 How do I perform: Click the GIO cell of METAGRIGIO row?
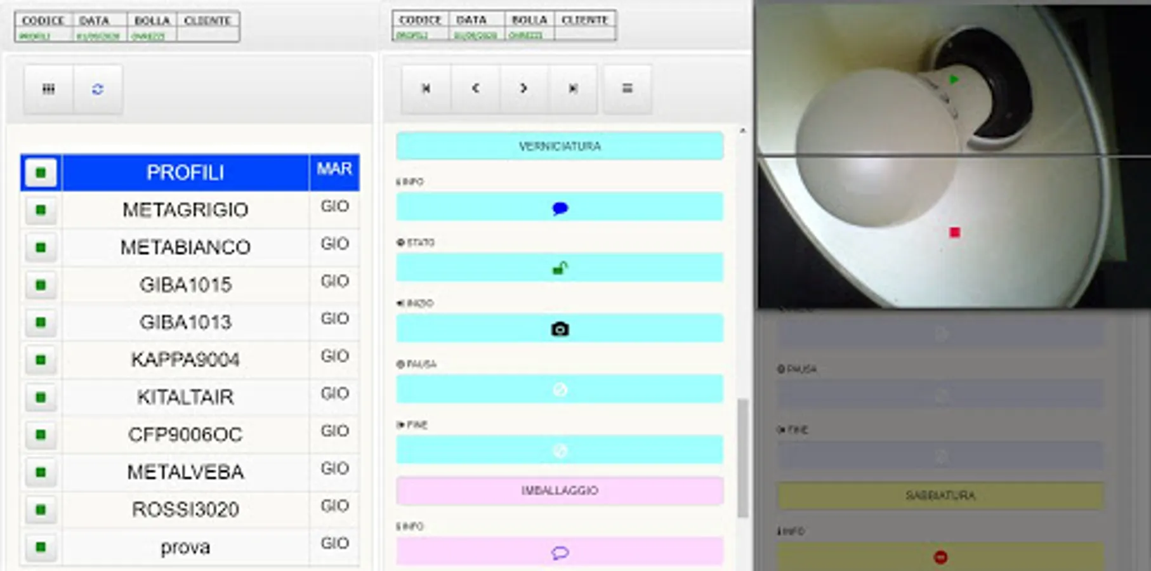coord(334,210)
